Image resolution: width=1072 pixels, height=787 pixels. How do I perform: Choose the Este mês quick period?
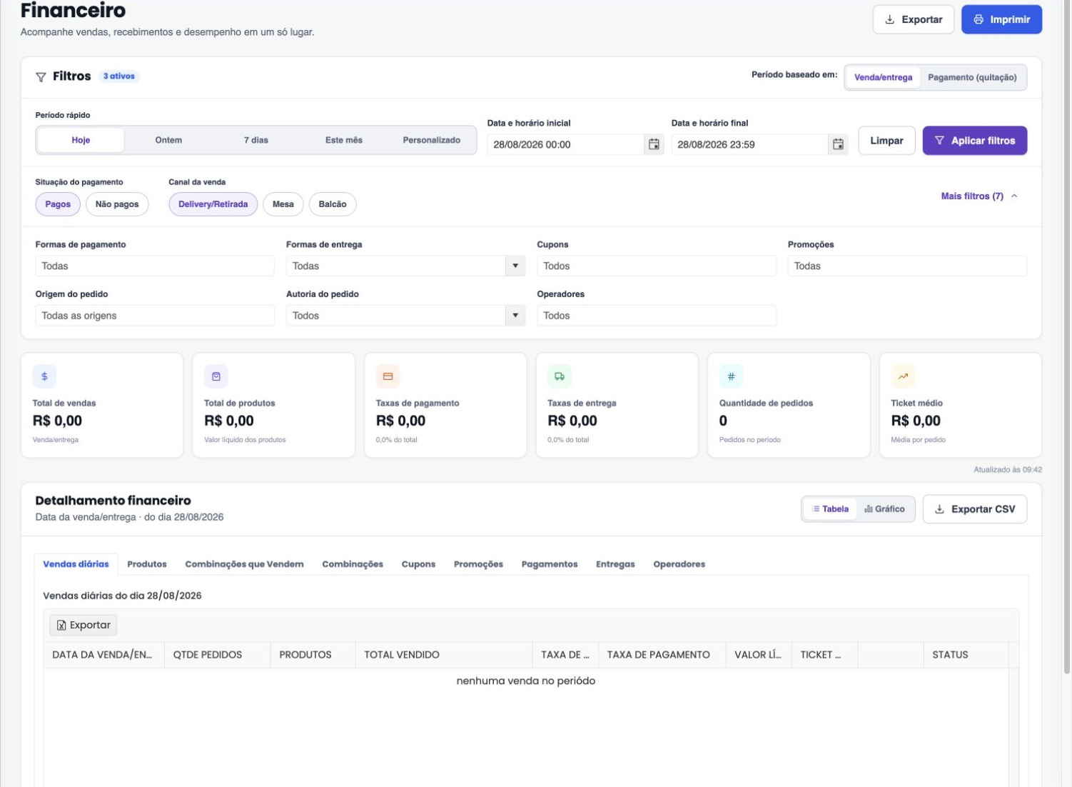click(x=344, y=141)
